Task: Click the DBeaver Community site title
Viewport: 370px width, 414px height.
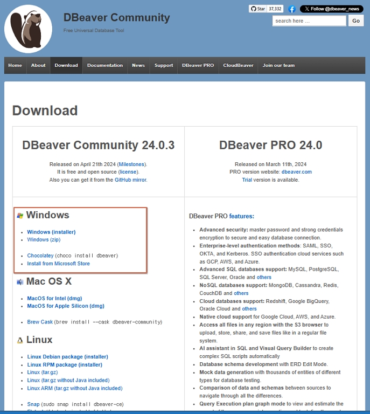Action: pyautogui.click(x=116, y=18)
